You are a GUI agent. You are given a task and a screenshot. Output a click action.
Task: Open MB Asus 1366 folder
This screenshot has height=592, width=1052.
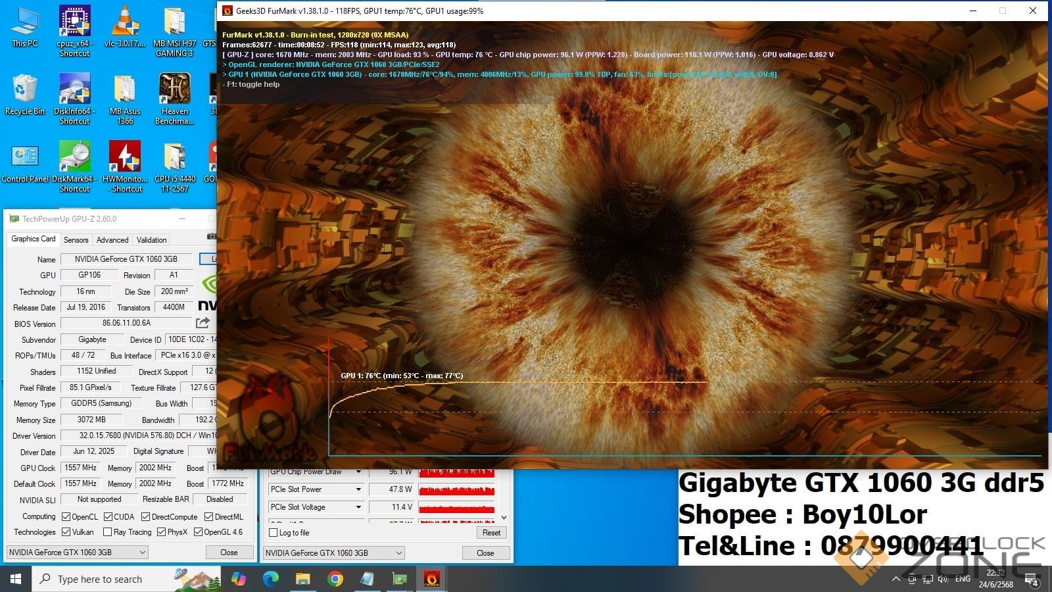click(125, 99)
